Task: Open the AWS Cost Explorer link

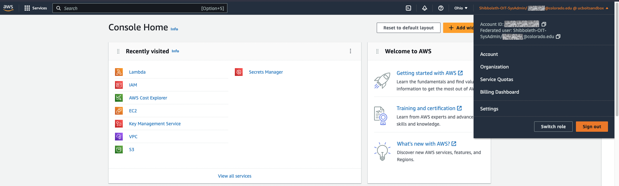Action: click(x=148, y=98)
